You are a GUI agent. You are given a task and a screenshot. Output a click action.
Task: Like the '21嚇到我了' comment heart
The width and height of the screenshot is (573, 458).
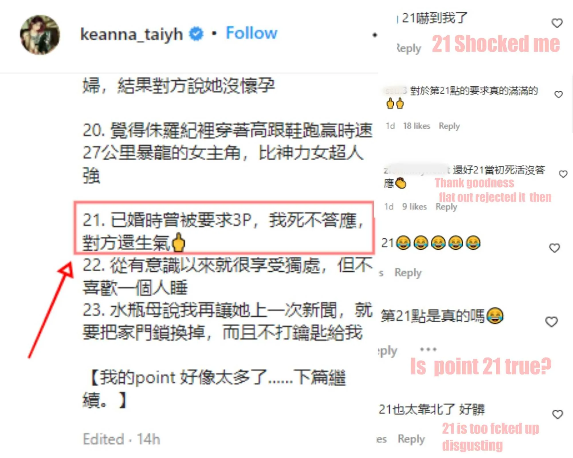click(557, 23)
